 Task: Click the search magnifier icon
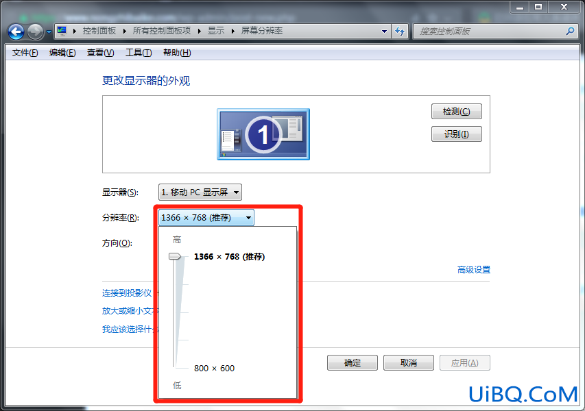[x=570, y=32]
